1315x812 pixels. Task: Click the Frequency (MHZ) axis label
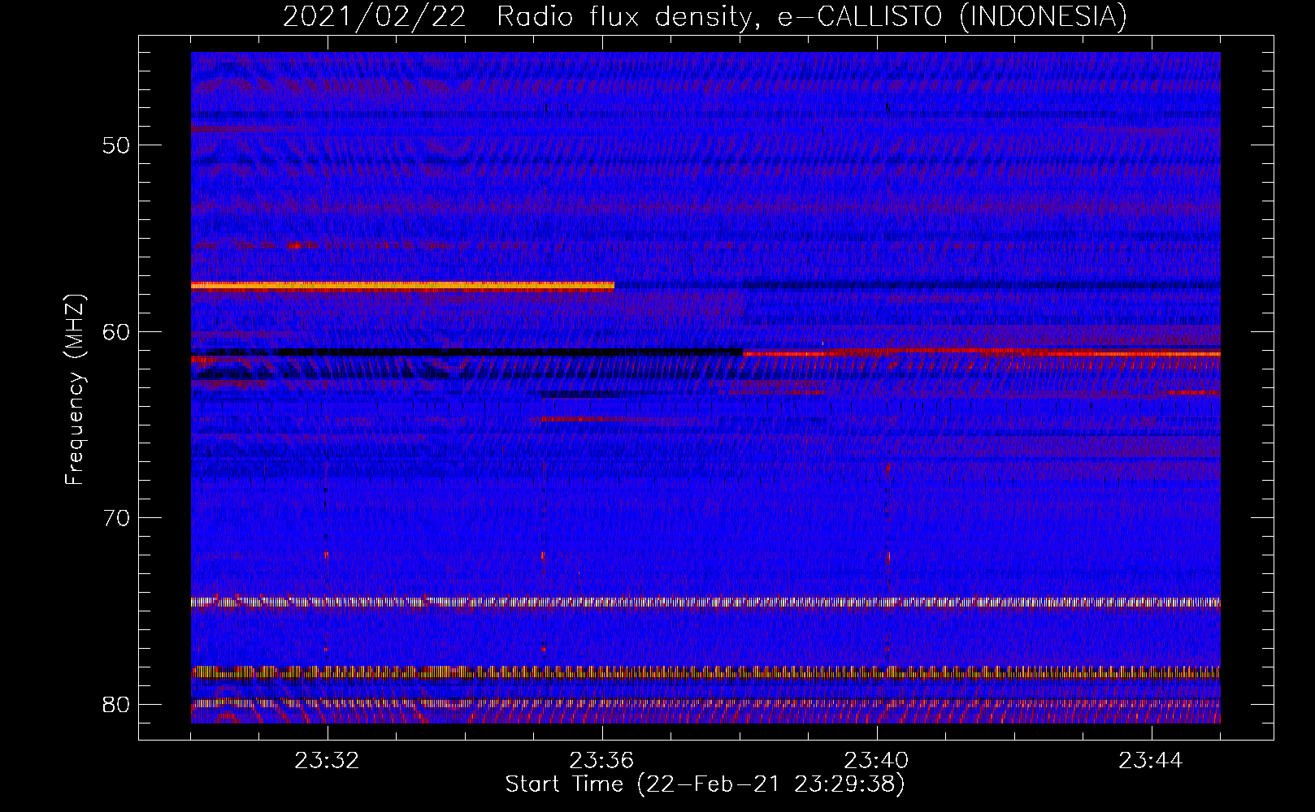point(75,390)
